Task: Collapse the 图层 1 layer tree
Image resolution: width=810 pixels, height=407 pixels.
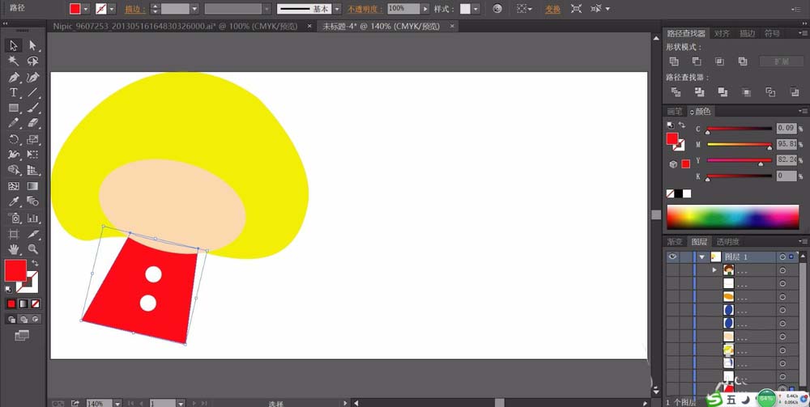Action: (701, 256)
